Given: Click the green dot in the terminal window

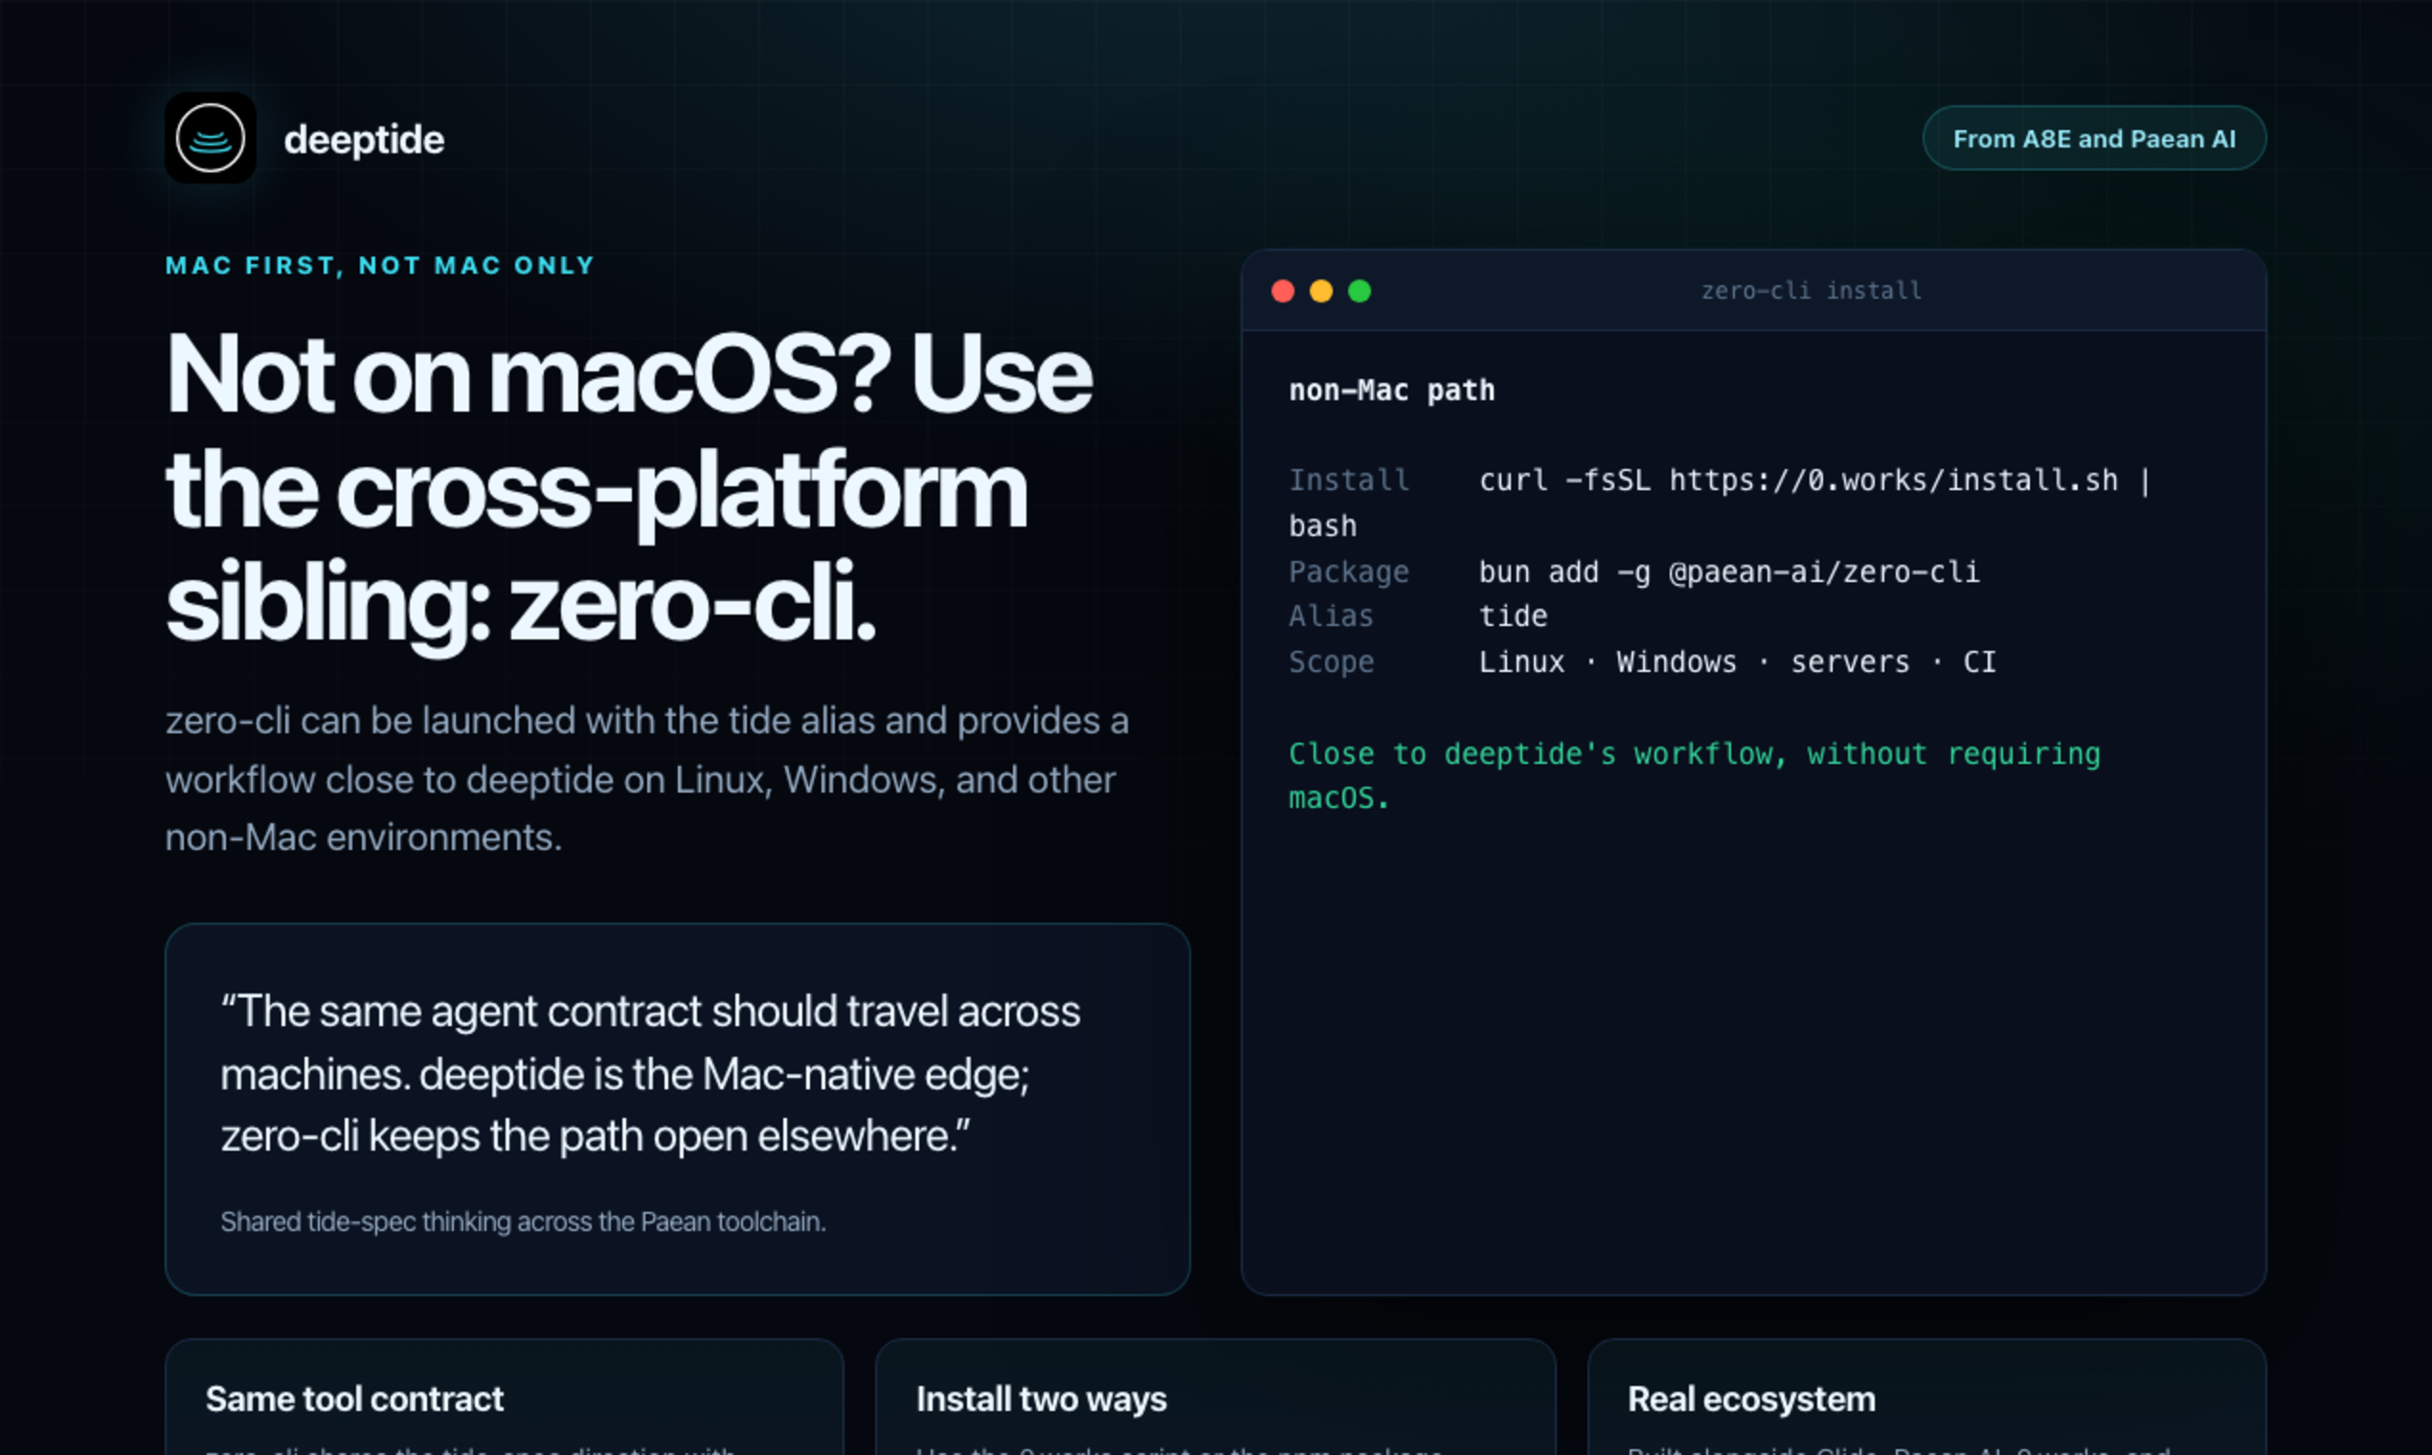Looking at the screenshot, I should point(1360,291).
